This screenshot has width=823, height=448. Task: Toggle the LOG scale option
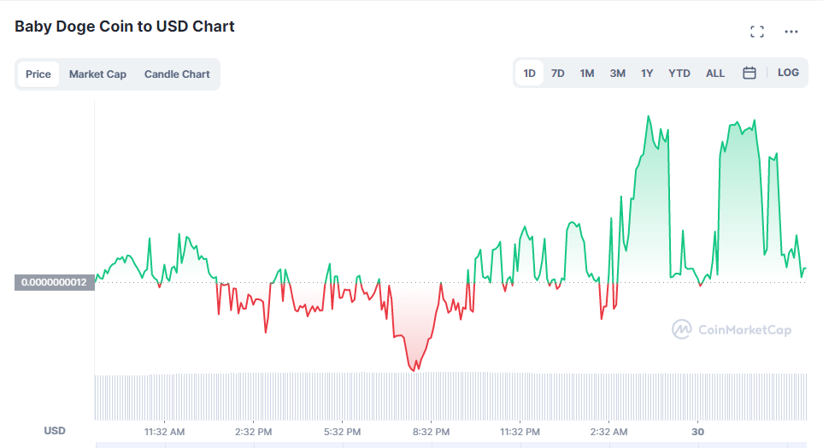pos(788,73)
